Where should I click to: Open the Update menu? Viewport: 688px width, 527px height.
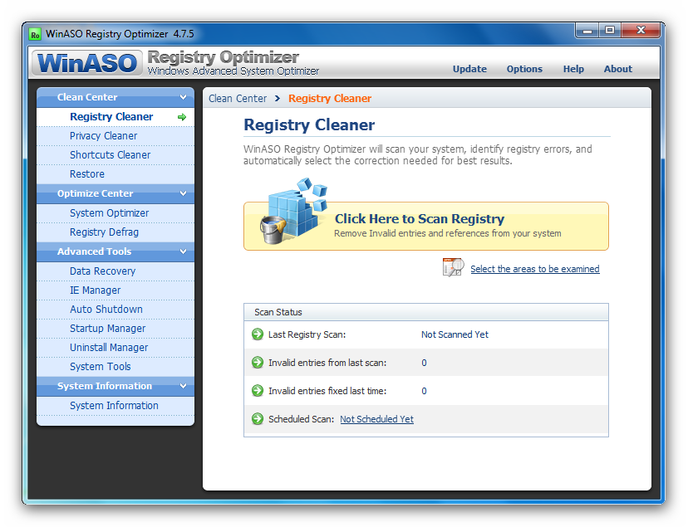point(469,69)
